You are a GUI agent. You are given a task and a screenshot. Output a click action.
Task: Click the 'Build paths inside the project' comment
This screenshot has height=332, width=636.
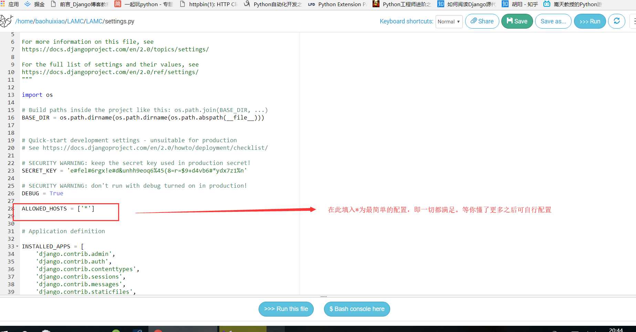pyautogui.click(x=145, y=110)
